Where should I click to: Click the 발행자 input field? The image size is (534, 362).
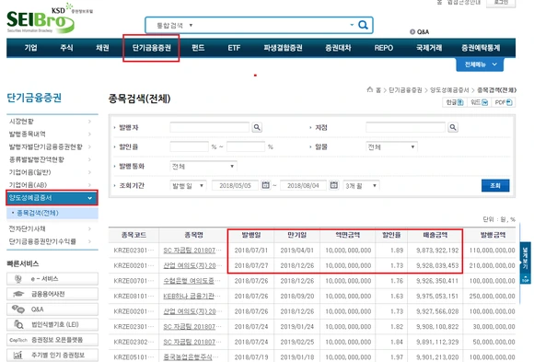point(209,127)
